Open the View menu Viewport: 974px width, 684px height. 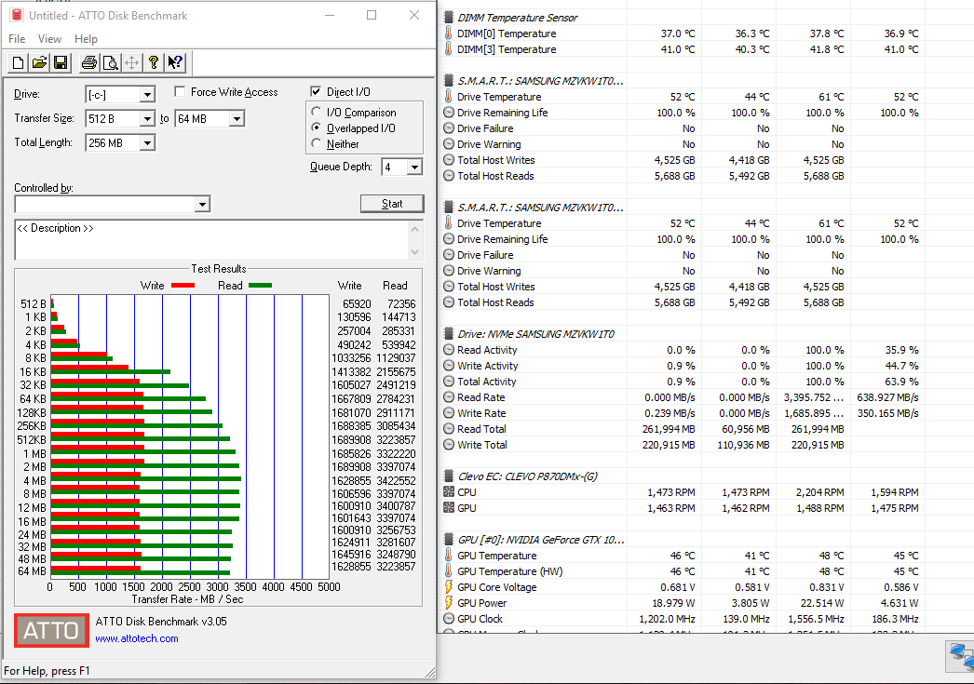[49, 39]
